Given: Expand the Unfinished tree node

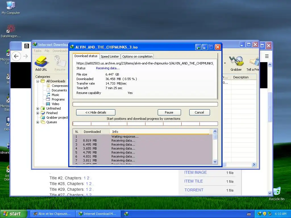Looking at the screenshot, I should pos(38,108).
